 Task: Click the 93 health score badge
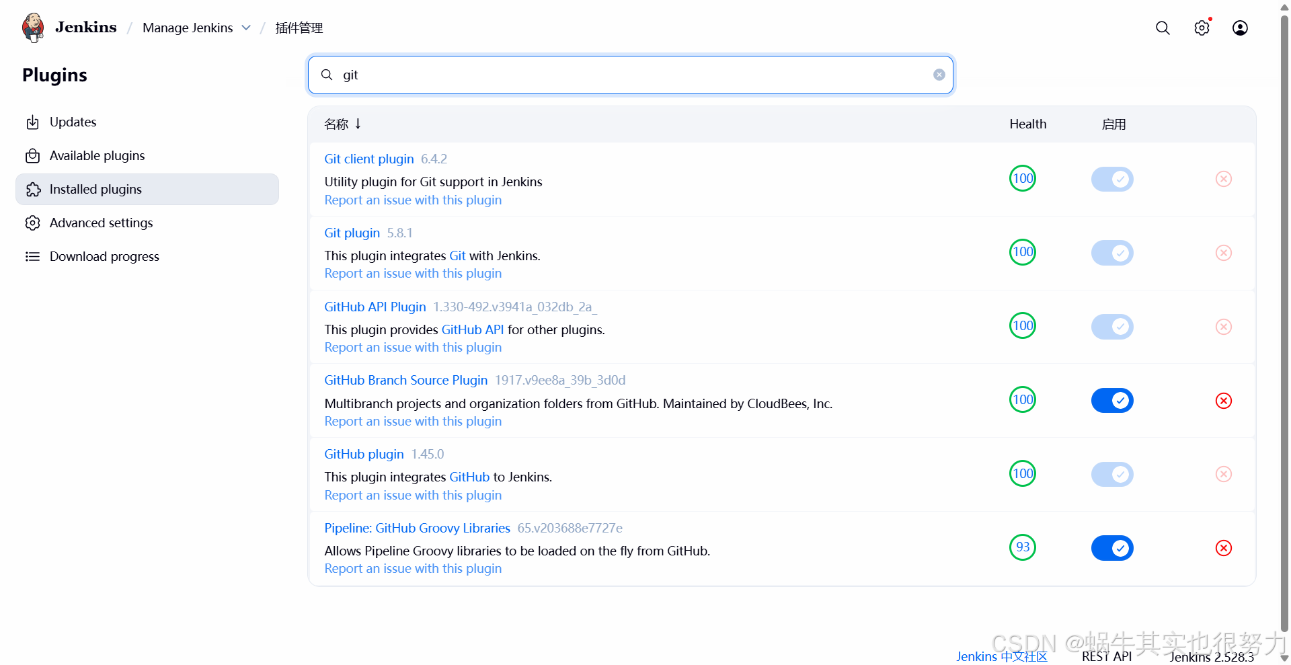pyautogui.click(x=1023, y=547)
